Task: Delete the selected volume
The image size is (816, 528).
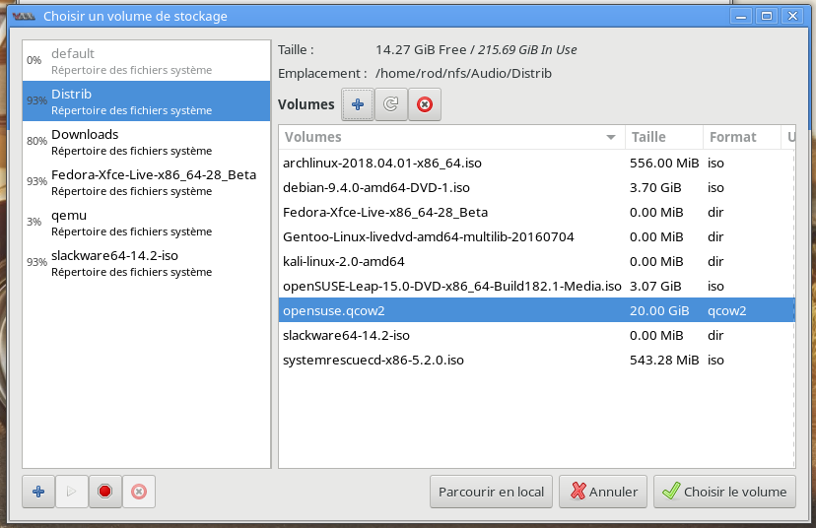Action: click(425, 104)
